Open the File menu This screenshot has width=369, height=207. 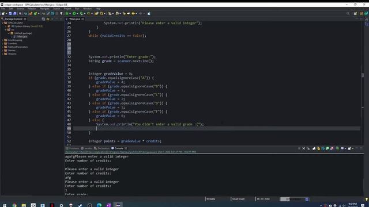click(3, 9)
